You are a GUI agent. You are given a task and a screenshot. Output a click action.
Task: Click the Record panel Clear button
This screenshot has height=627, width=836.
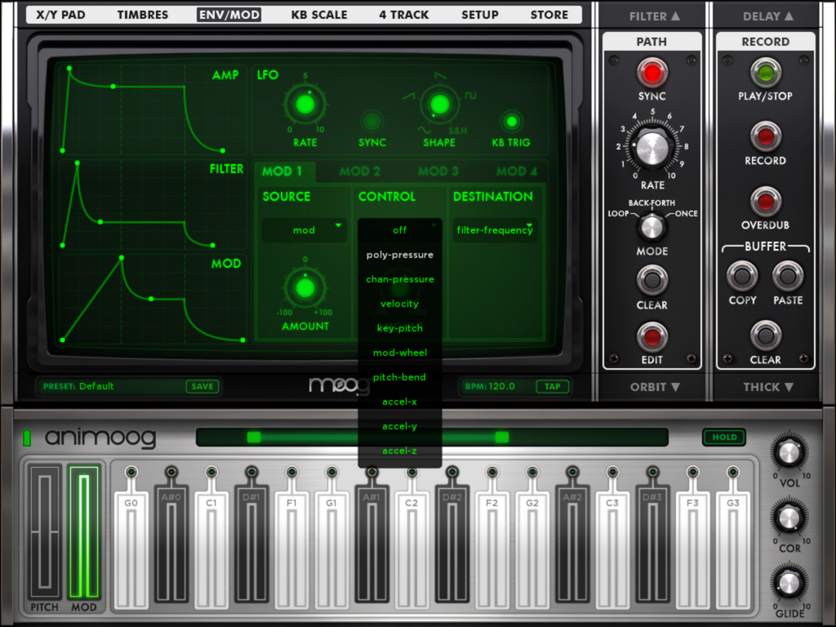(765, 336)
